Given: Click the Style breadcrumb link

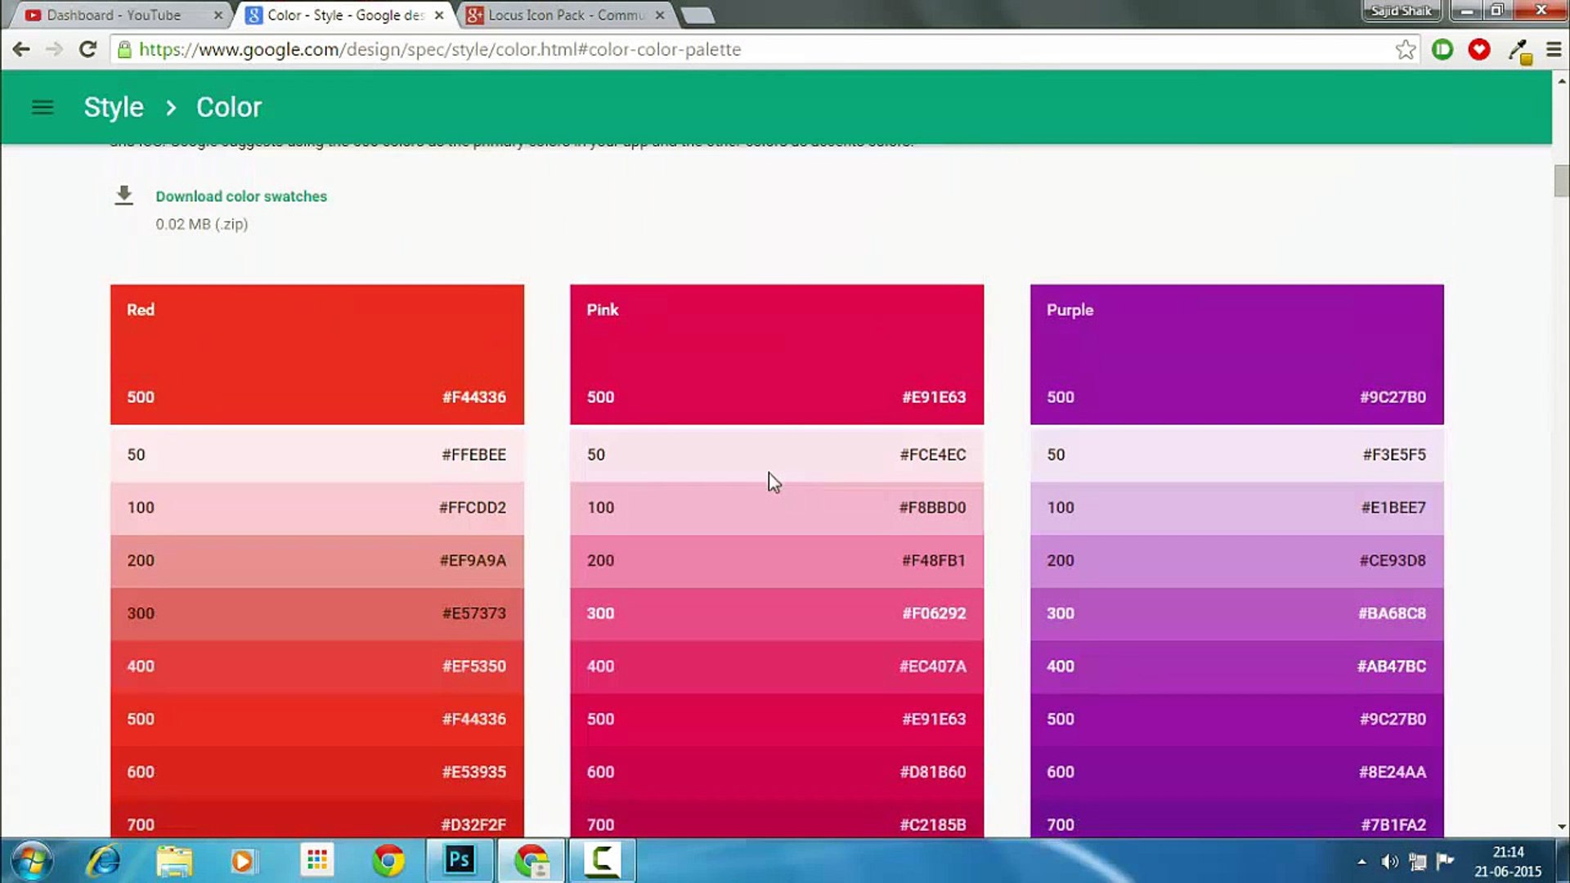Looking at the screenshot, I should pos(114,107).
